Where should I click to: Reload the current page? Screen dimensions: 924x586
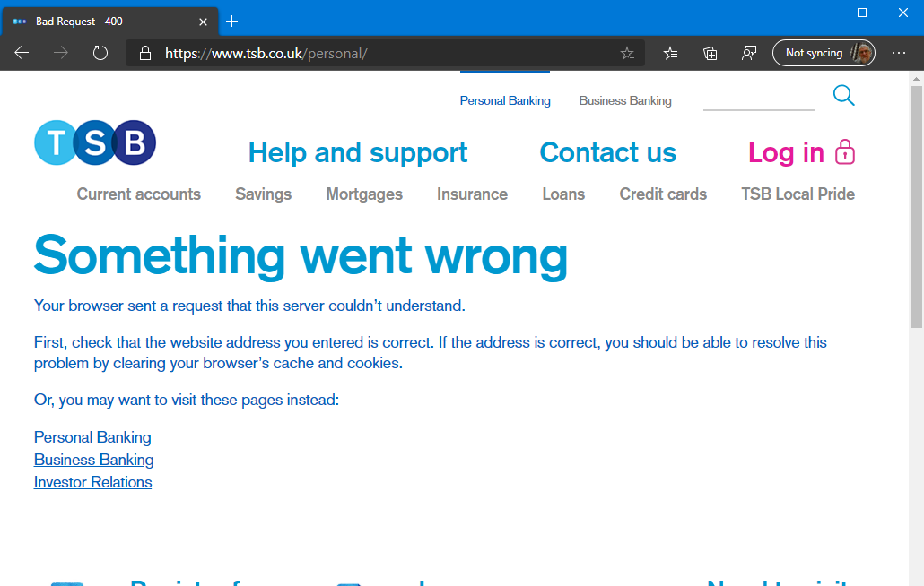(x=100, y=53)
